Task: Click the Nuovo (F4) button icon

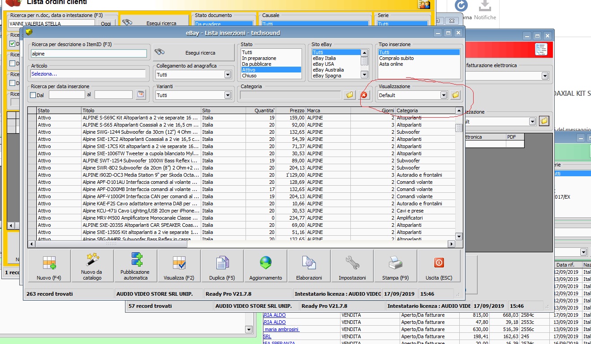Action: 49,262
